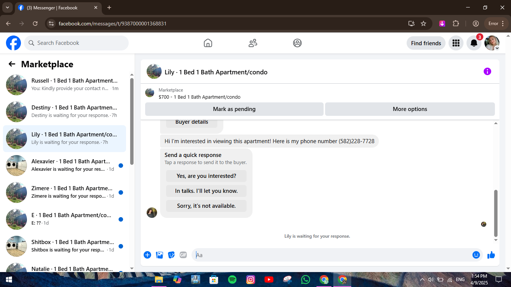Open YouTube from the taskbar
Viewport: 511px width, 287px height.
pyautogui.click(x=269, y=280)
